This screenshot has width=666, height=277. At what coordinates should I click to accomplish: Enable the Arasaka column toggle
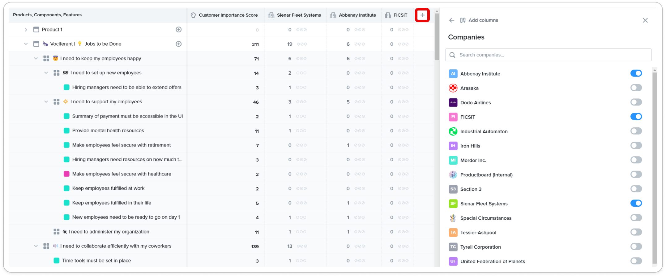click(x=636, y=88)
